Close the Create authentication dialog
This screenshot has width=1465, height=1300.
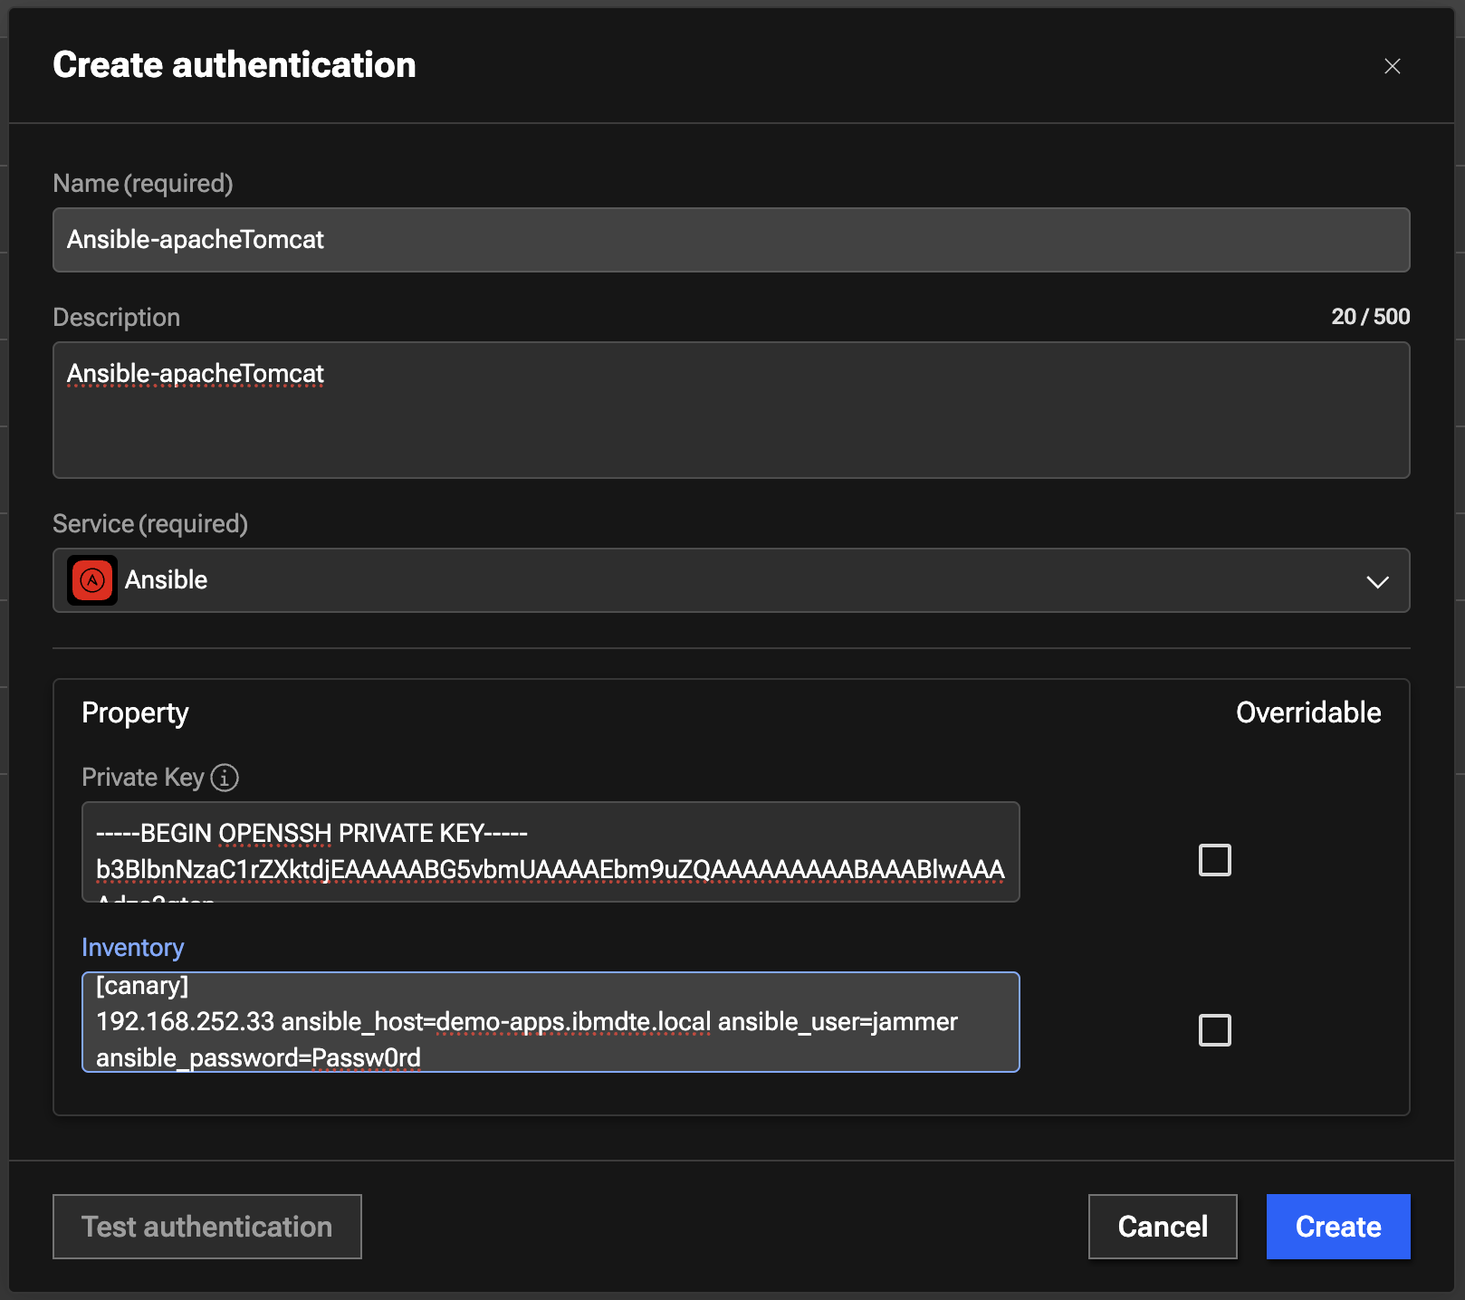[1392, 66]
